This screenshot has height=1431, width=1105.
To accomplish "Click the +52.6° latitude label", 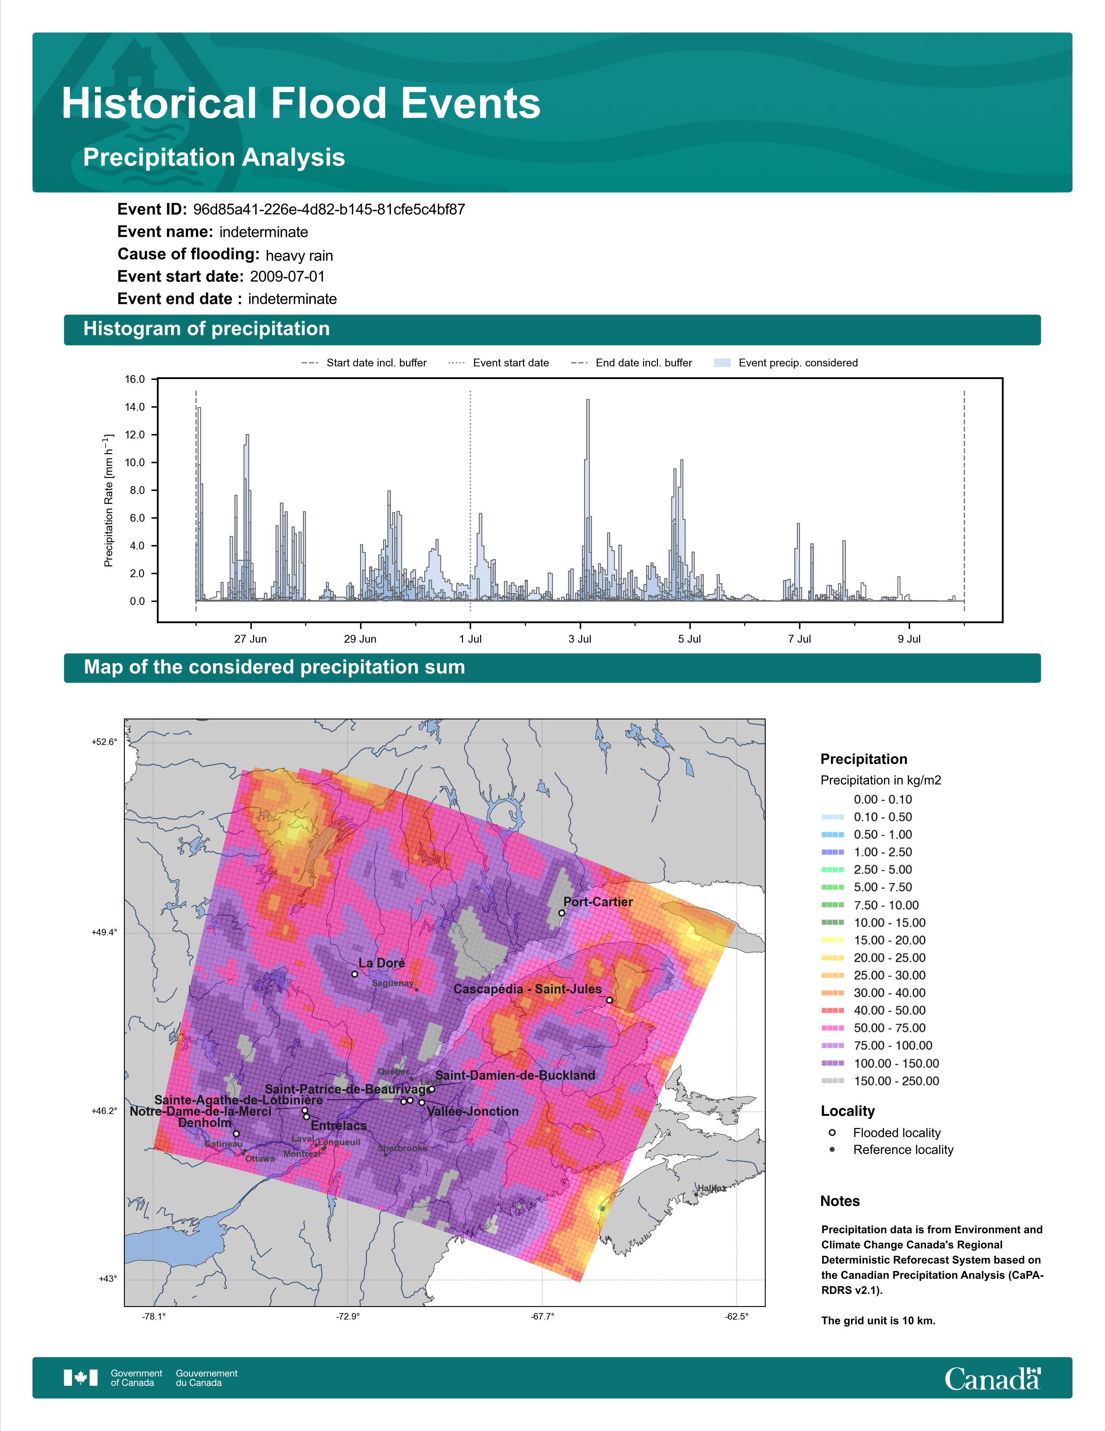I will (x=105, y=742).
